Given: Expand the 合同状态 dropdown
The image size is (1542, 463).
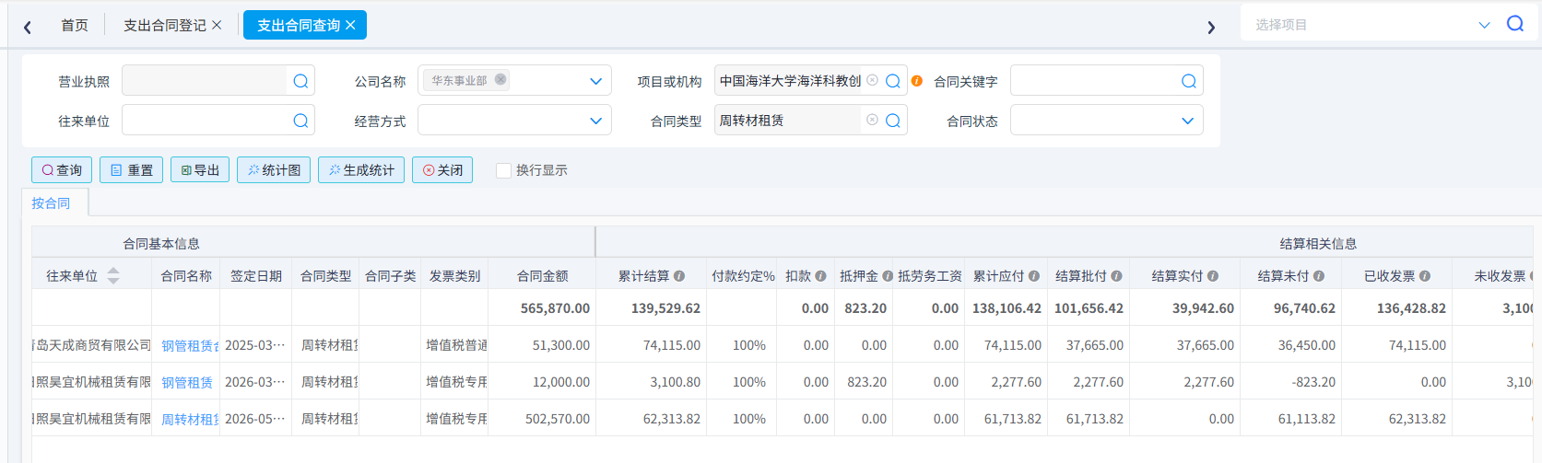Looking at the screenshot, I should tap(1187, 121).
